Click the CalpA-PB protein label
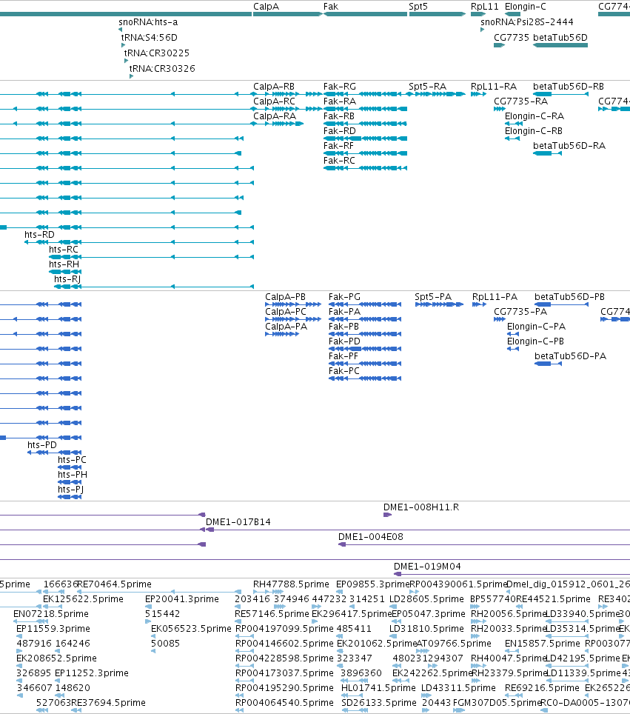Screen dimensions: 630x714 pyautogui.click(x=286, y=297)
